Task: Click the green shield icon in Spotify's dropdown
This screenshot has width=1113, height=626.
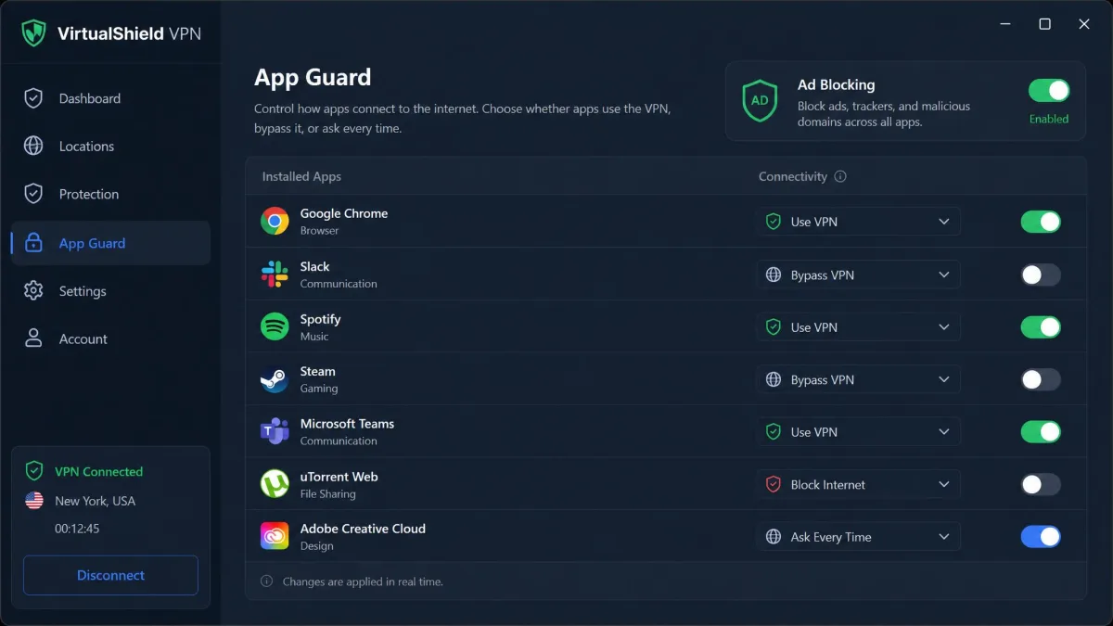Action: tap(773, 327)
